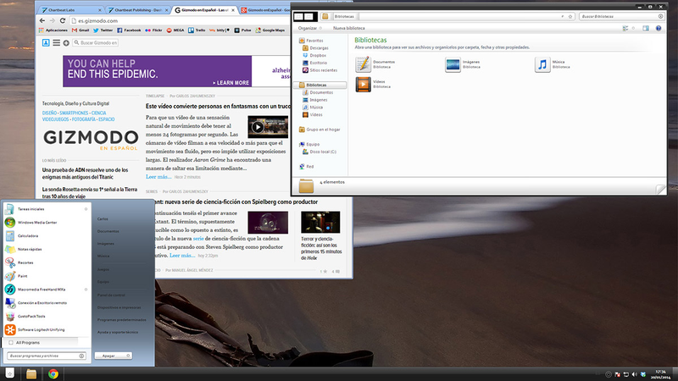Open the Imágenes library icon
The height and width of the screenshot is (381, 678).
click(453, 64)
